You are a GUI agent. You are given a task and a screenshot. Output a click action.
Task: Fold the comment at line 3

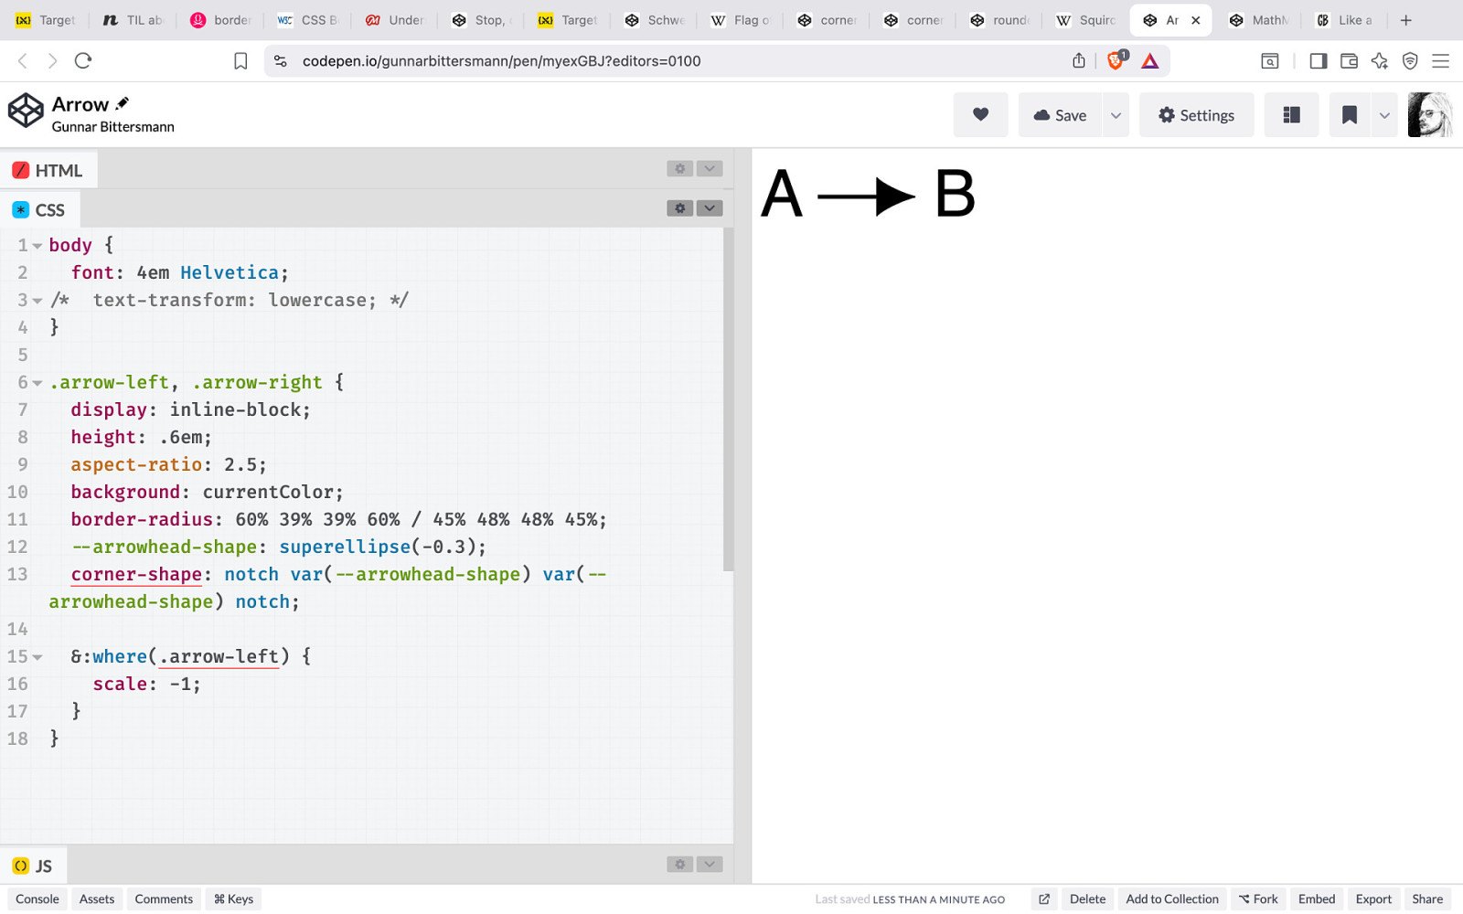click(37, 301)
